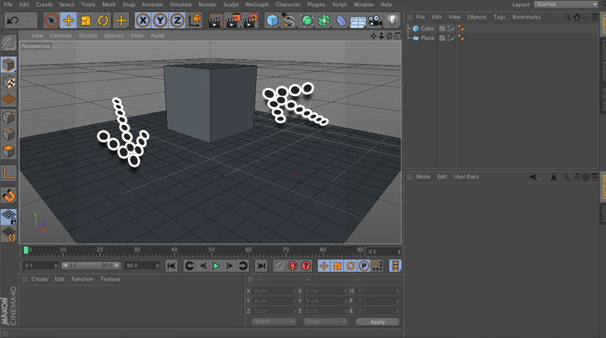Viewport: 606px width, 338px height.
Task: Toggle X axis lock
Action: pyautogui.click(x=143, y=20)
